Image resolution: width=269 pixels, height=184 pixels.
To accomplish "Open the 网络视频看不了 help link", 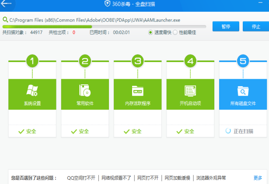I will (x=115, y=178).
